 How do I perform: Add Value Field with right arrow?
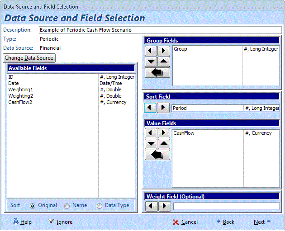pos(164,133)
